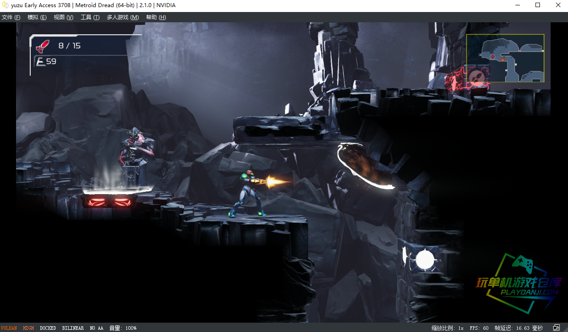Click the yuzu logo in the title bar
This screenshot has width=568, height=332.
(x=5, y=5)
